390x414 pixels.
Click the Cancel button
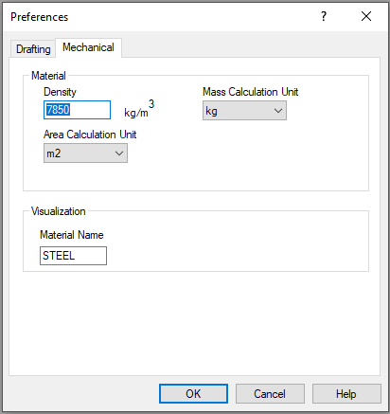coord(270,394)
